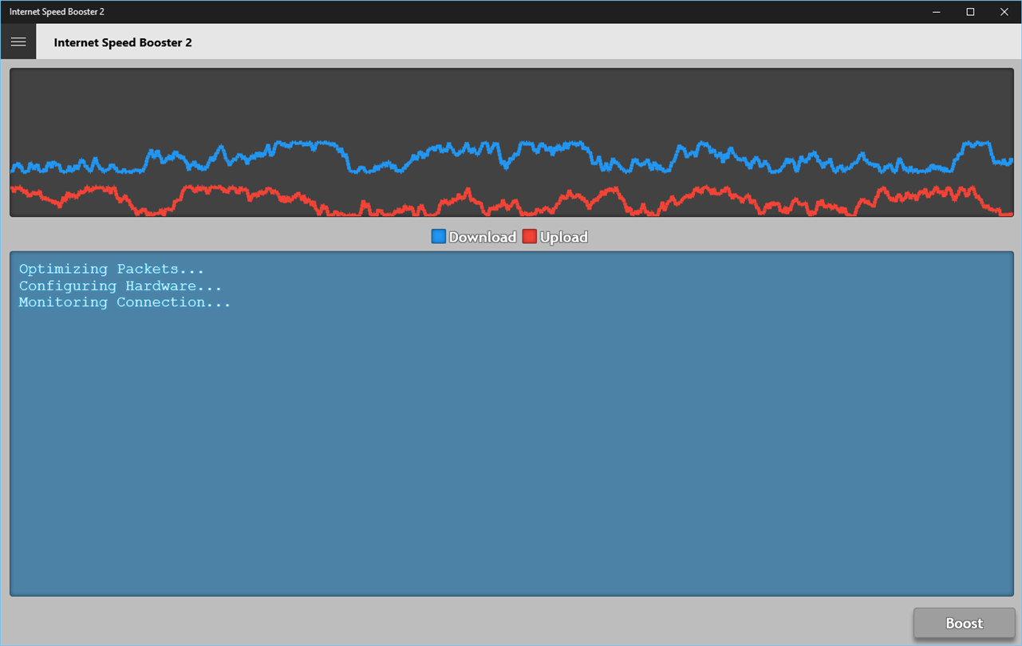Open the hamburger navigation menu
The image size is (1022, 646).
pyautogui.click(x=18, y=42)
